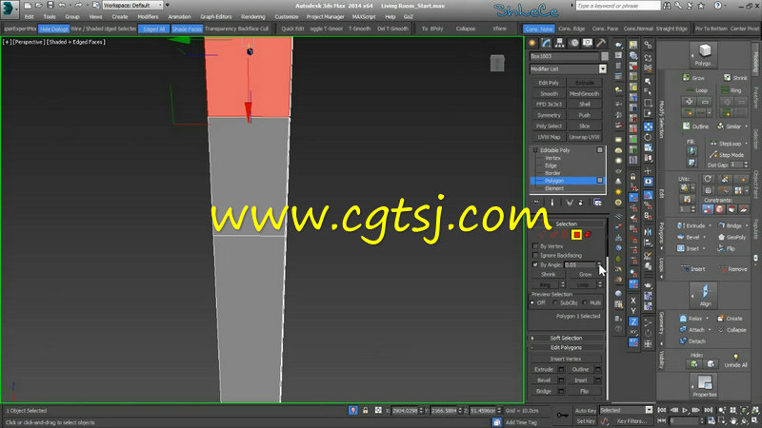Select Element sub-object icon in Selection rollout
This screenshot has width=762, height=428.
[588, 235]
